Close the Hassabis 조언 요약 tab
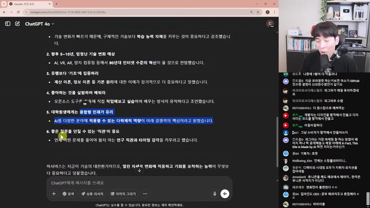Screen dimensions: 370x208 coord(50,4)
